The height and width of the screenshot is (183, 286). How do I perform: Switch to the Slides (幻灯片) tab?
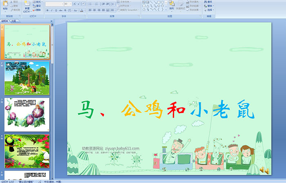tap(4, 21)
